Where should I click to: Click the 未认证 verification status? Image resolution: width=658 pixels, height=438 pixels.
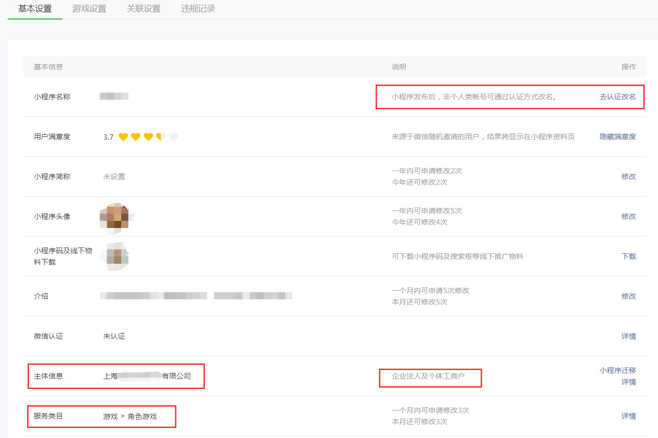click(114, 336)
